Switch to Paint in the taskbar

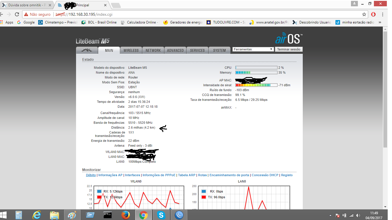coord(72,215)
